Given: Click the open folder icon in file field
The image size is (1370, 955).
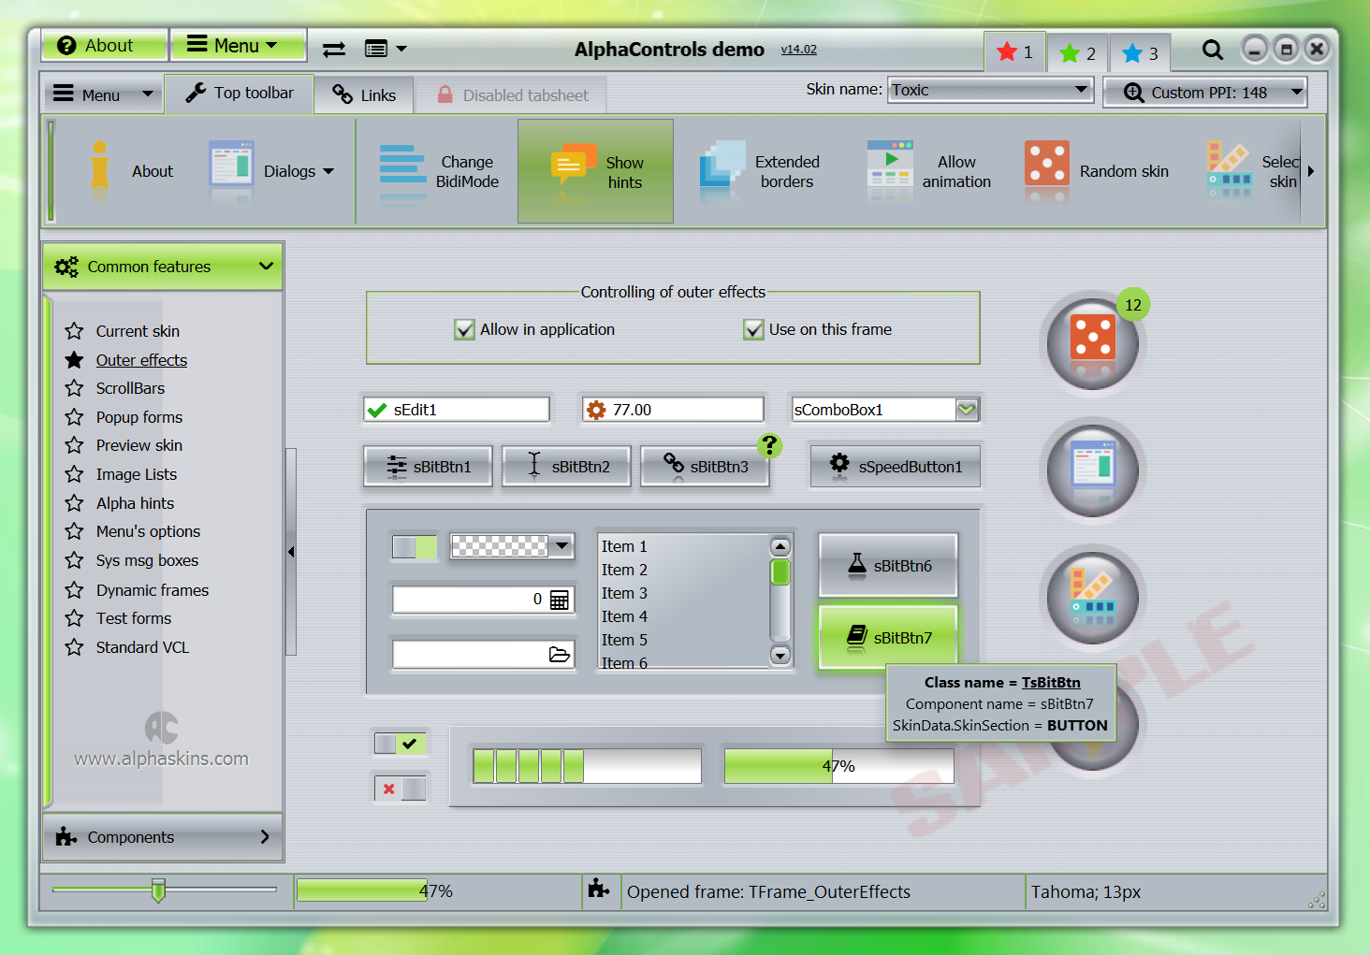Looking at the screenshot, I should coord(560,655).
